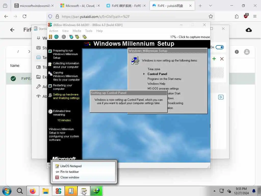Open the notifications bell
261x196 pixels.
(x=254, y=191)
